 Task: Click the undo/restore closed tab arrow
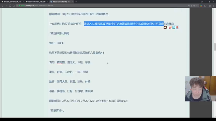(x=14, y=6)
